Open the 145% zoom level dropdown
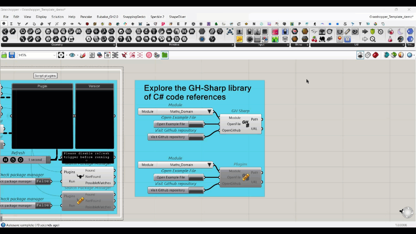Image resolution: width=416 pixels, height=234 pixels. click(x=54, y=55)
